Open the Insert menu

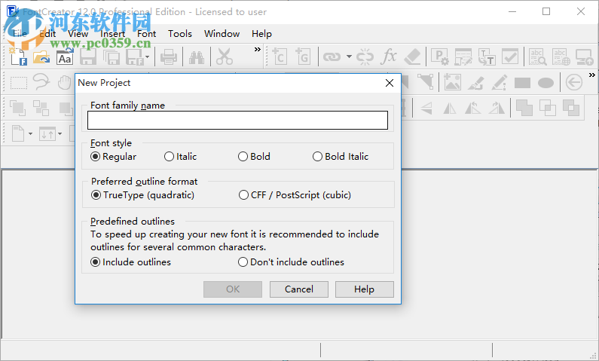click(x=112, y=34)
